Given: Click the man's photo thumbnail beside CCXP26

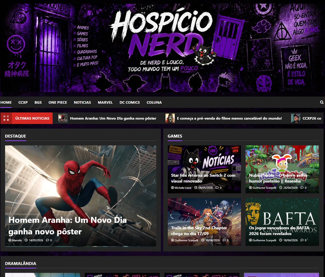Looking at the screenshot, I should (295, 118).
